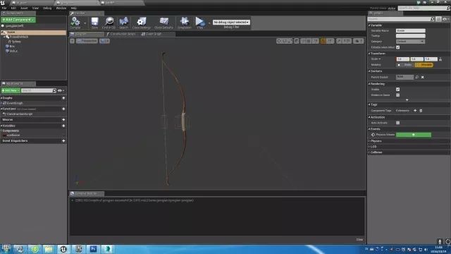The height and width of the screenshot is (254, 451).
Task: Click the Compile blueprint icon
Action: pos(75,23)
